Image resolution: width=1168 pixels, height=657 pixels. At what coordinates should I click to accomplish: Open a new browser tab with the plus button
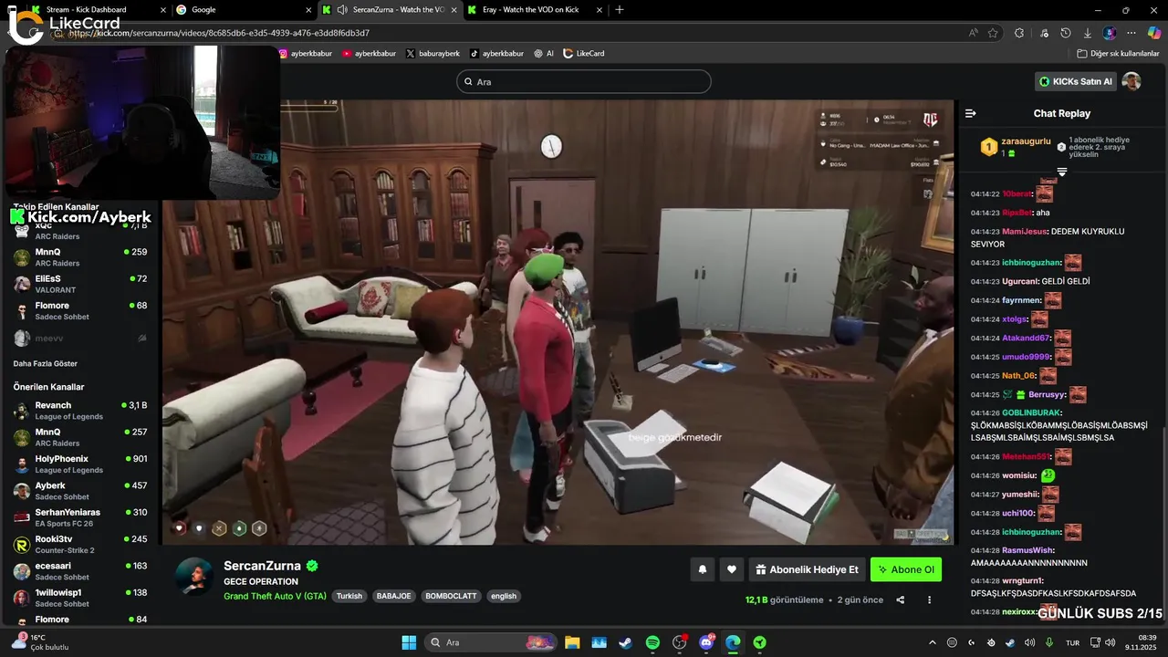tap(620, 9)
